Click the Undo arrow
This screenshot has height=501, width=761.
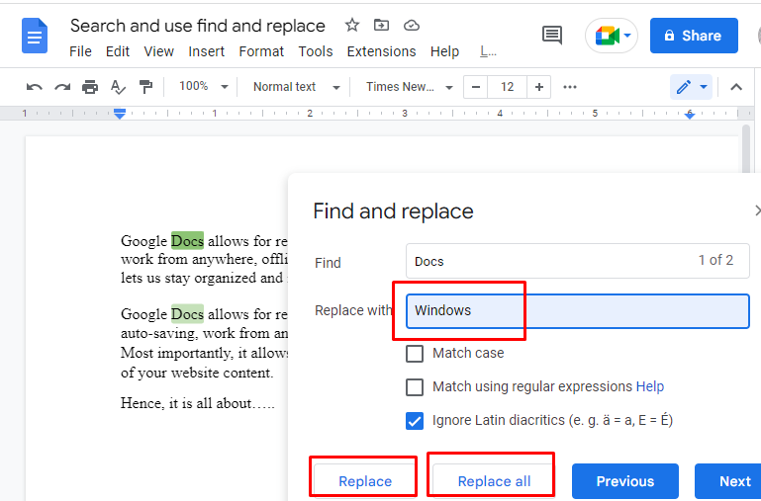coord(34,87)
